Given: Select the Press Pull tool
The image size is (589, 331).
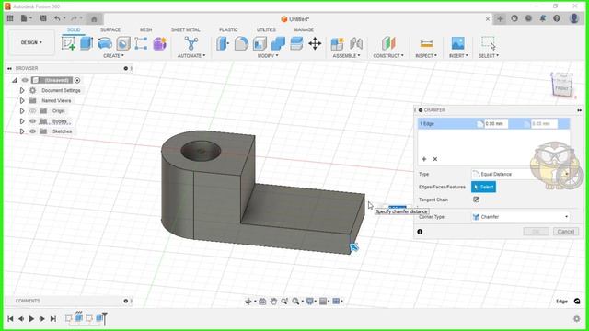Looking at the screenshot, I should [223, 43].
